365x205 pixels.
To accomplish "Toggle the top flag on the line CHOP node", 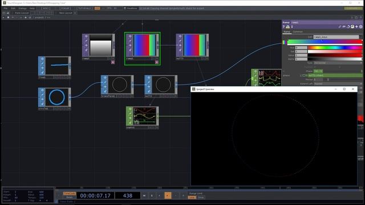I will click(x=42, y=59).
